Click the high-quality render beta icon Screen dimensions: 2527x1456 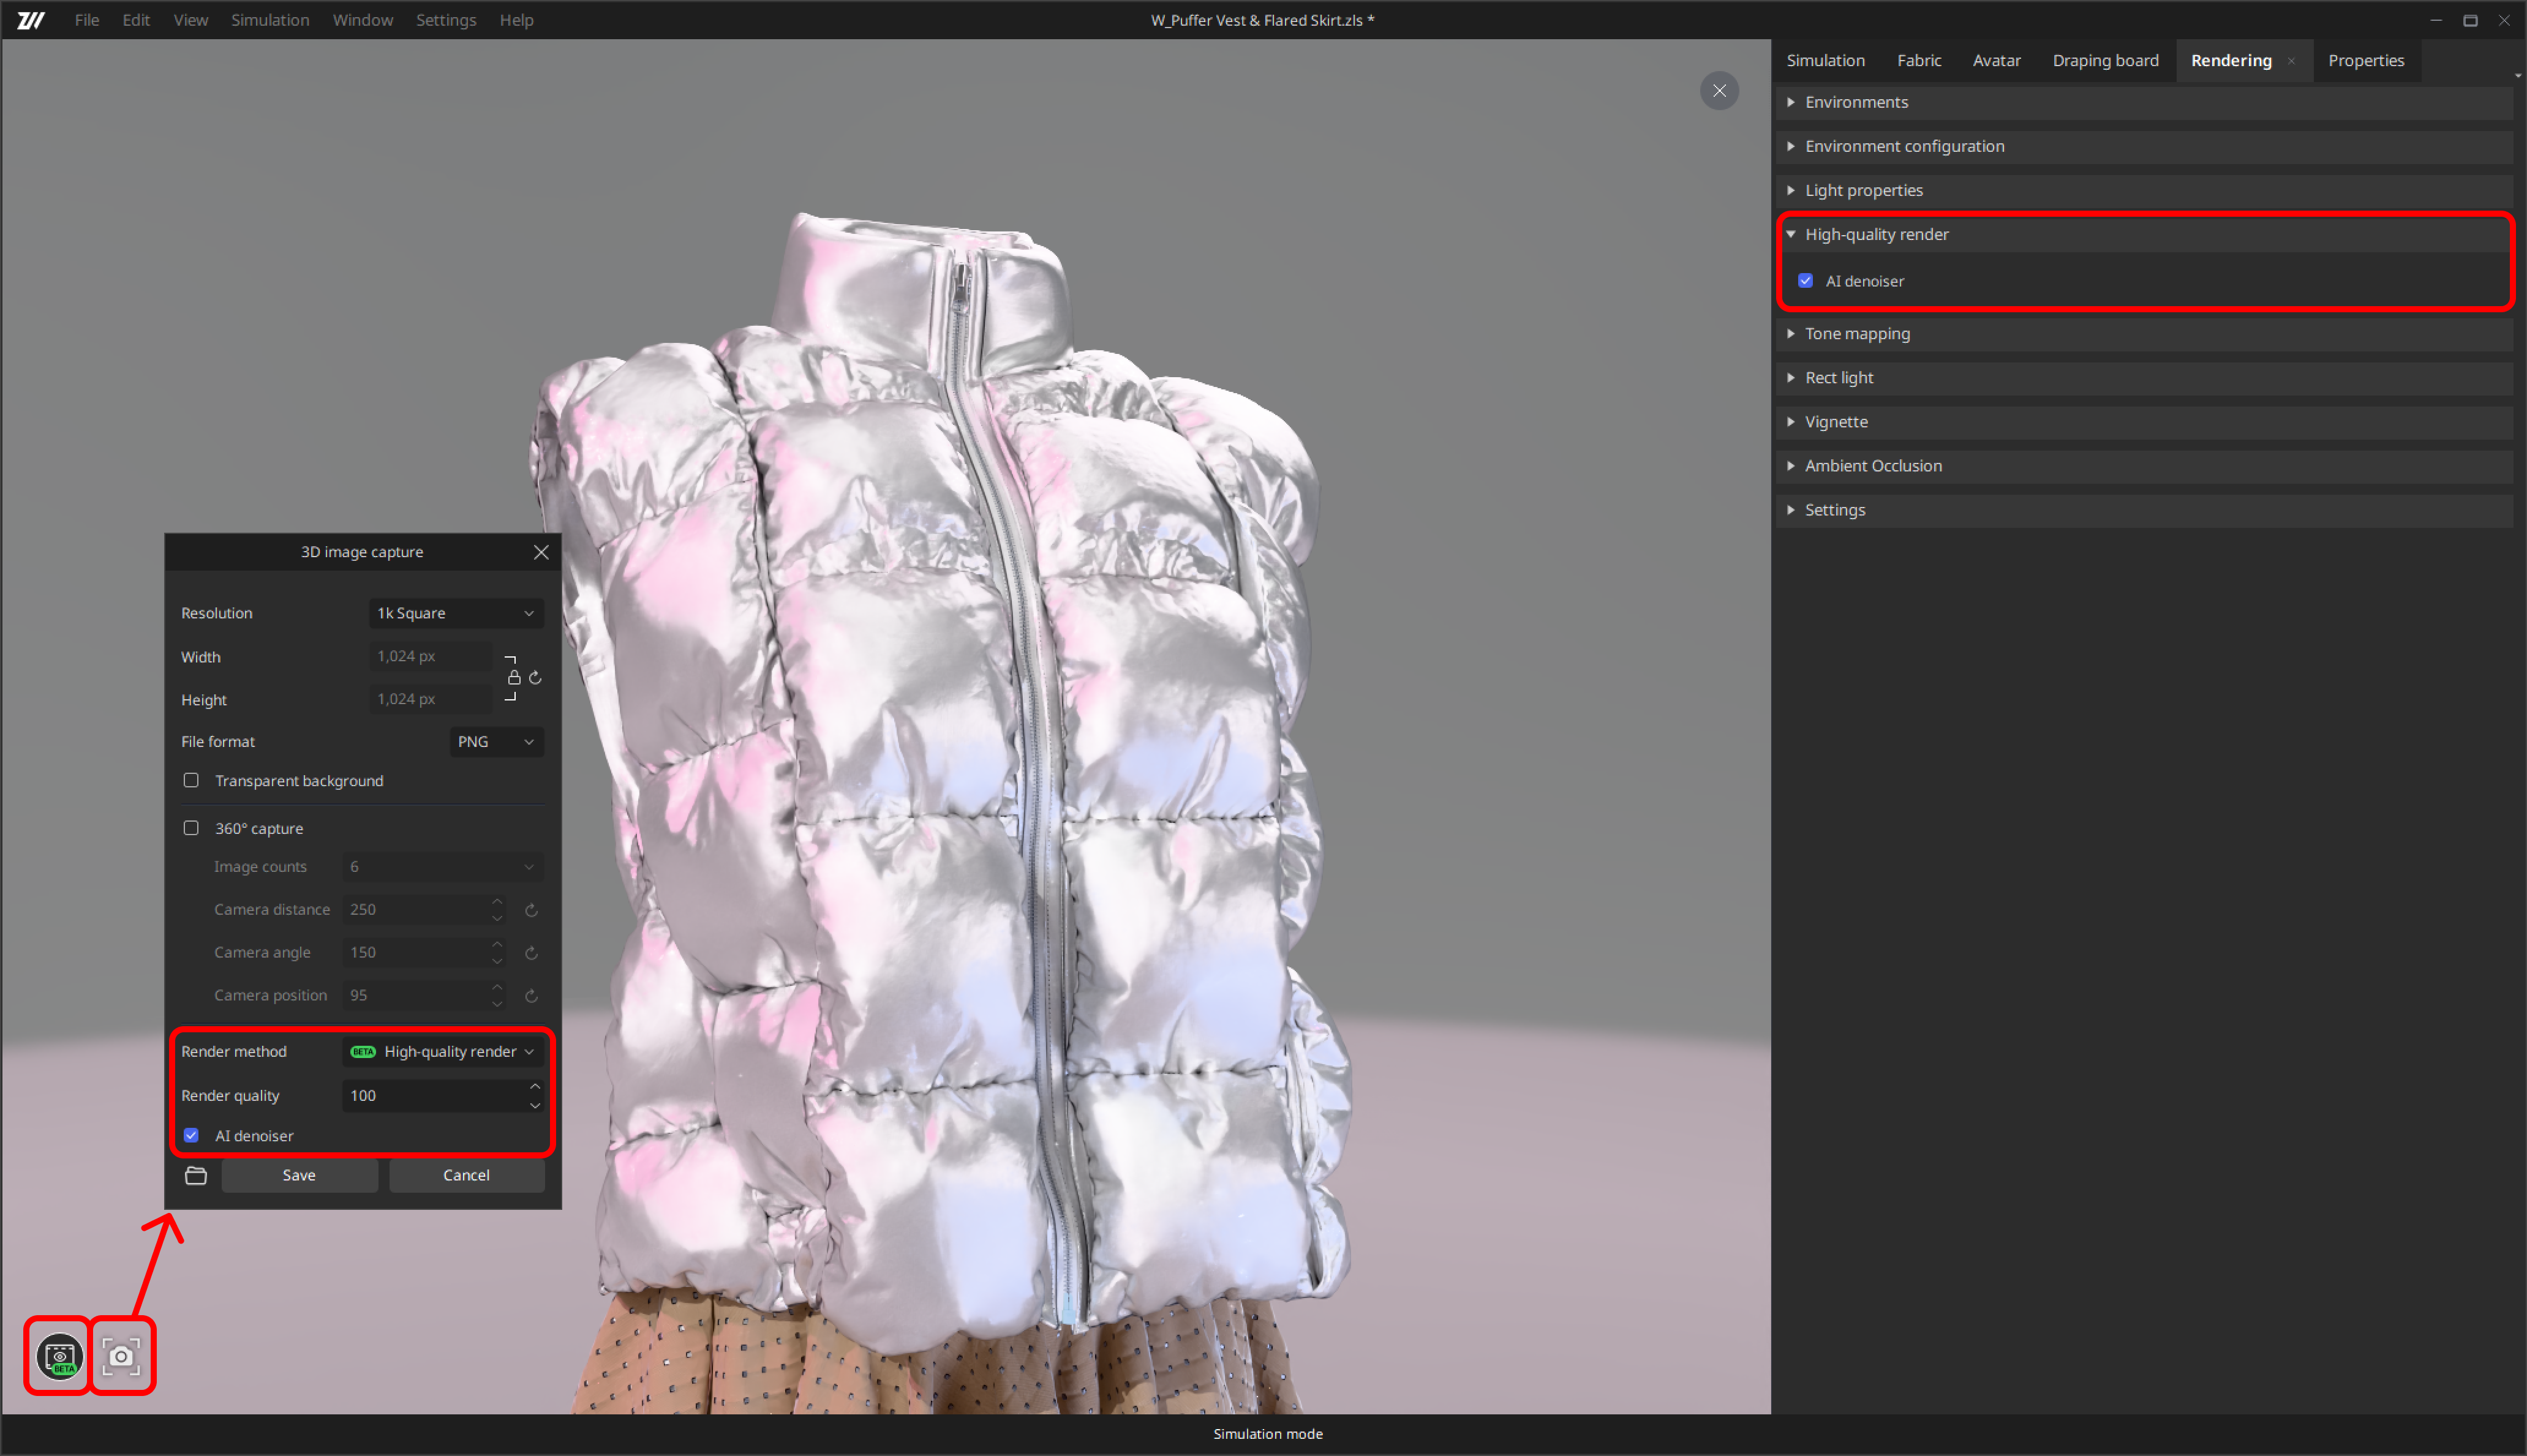click(60, 1356)
